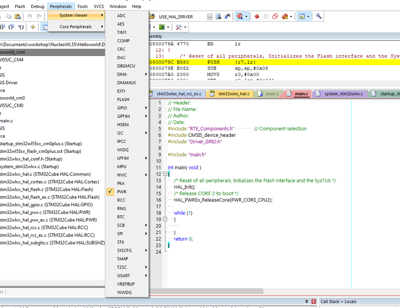Open the USE_HAL_DRIVER combo box dropdown

tap(210, 16)
